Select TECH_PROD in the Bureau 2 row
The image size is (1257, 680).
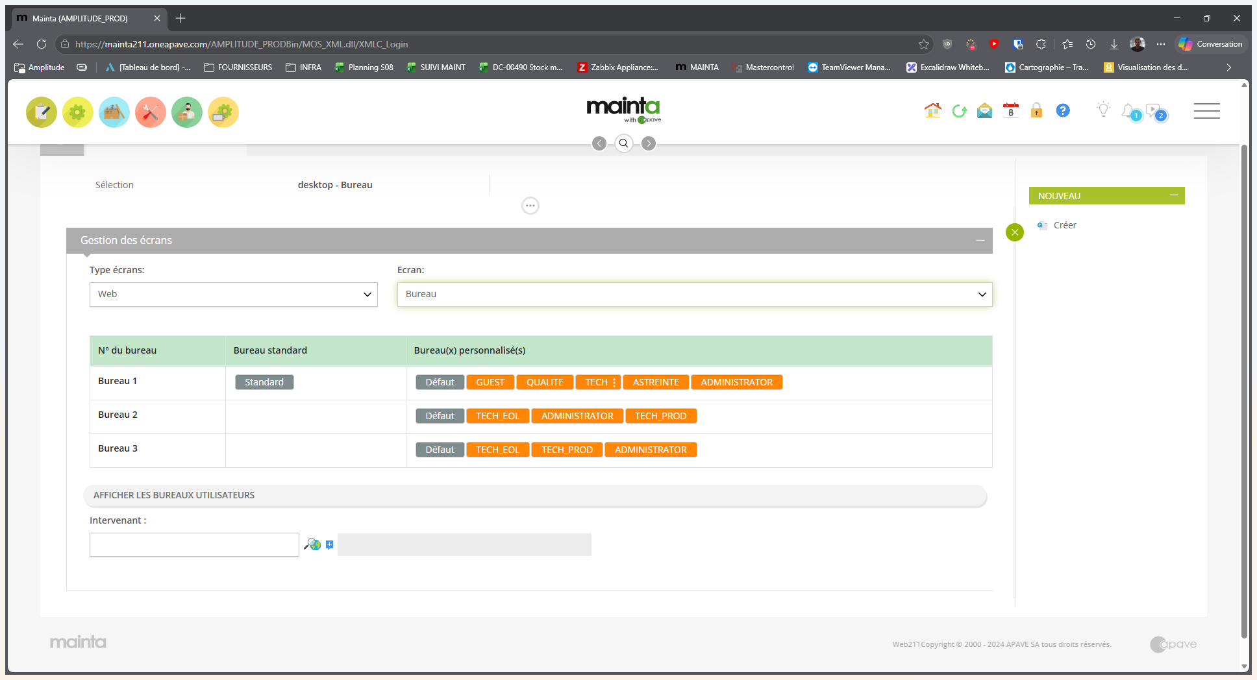click(661, 416)
